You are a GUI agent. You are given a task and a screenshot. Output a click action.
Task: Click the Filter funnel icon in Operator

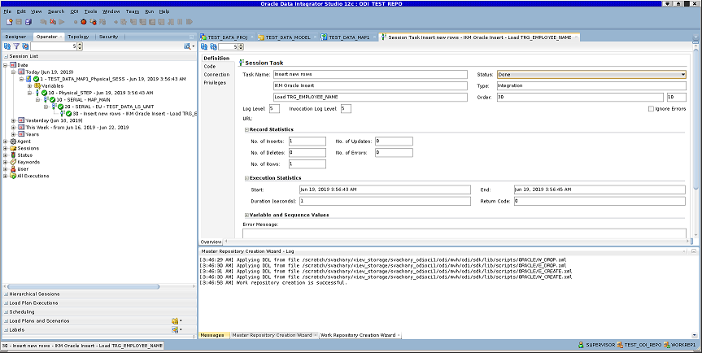(16, 46)
